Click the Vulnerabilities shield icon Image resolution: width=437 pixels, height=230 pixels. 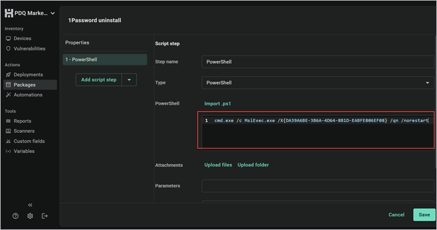[x=8, y=49]
